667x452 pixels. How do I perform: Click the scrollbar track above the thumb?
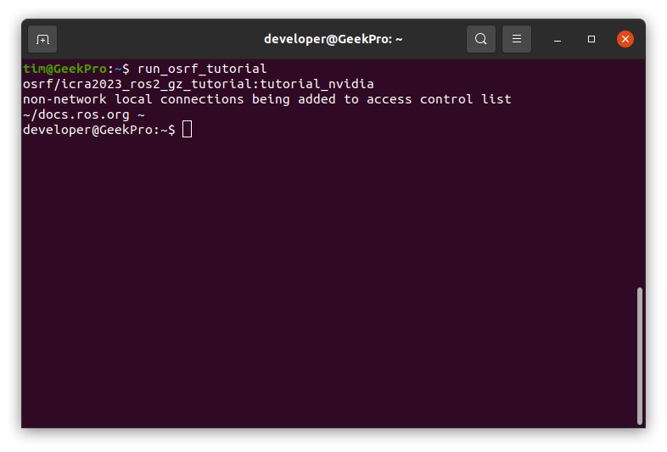640,170
